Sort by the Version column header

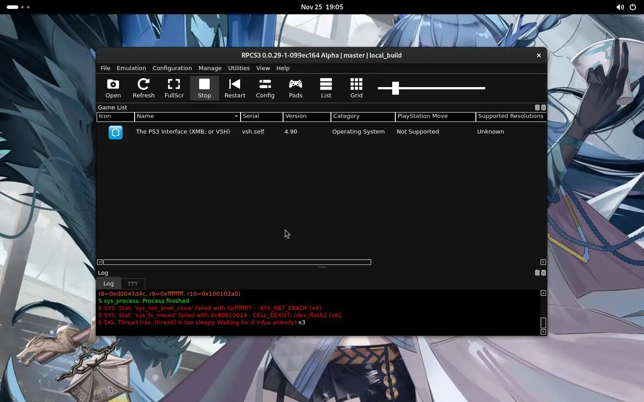307,116
